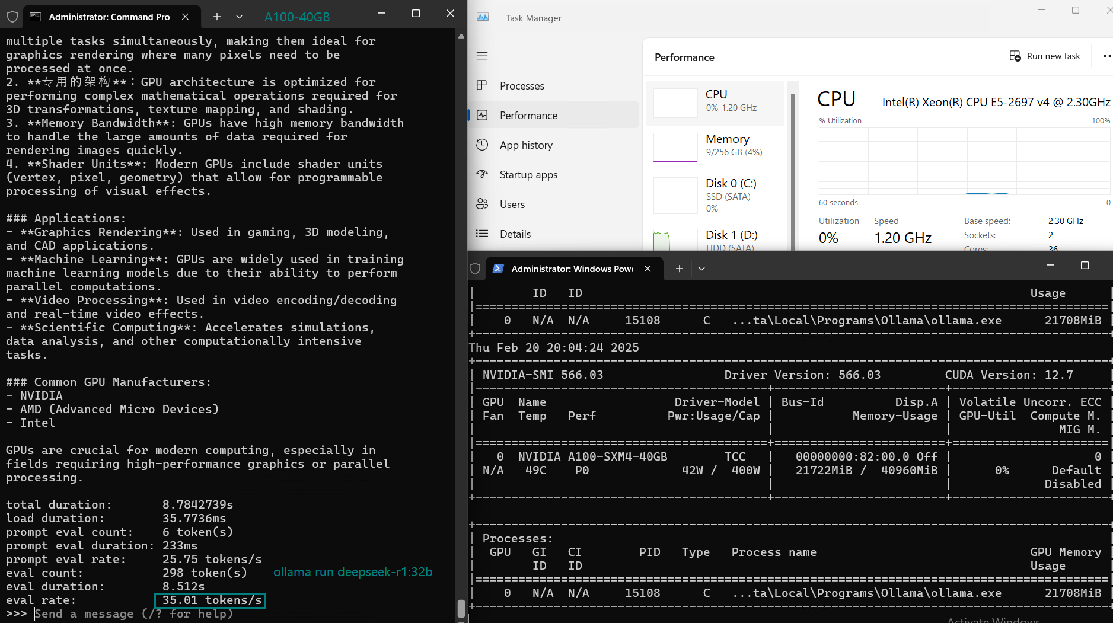Select Disk 0 (C:) performance entry

[x=715, y=195]
